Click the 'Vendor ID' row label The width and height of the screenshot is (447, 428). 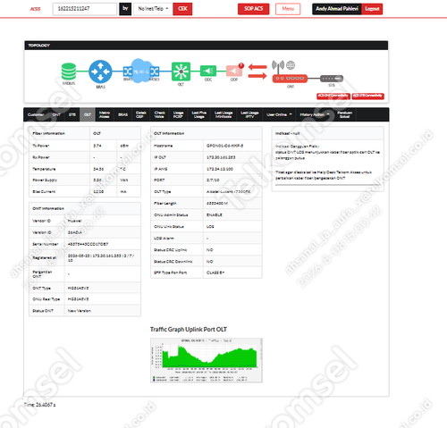[41, 221]
